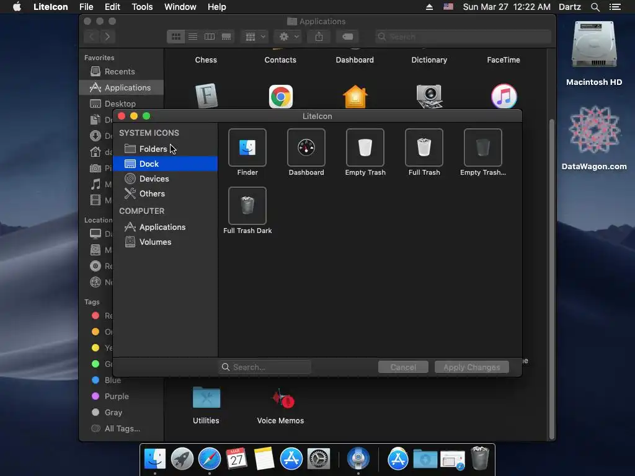Select Applications in Finder sidebar
Viewport: 635px width, 476px height.
coord(121,87)
